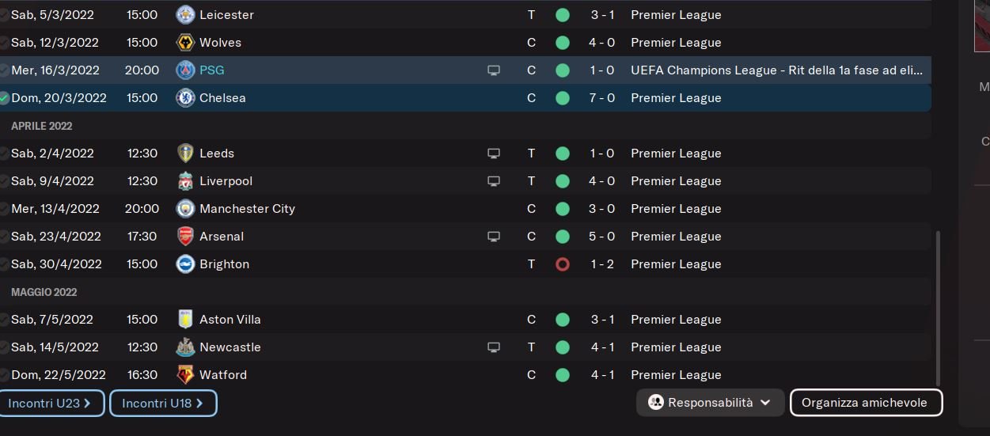This screenshot has height=436, width=990.
Task: Click the Newcastle club badge
Action: pos(185,347)
